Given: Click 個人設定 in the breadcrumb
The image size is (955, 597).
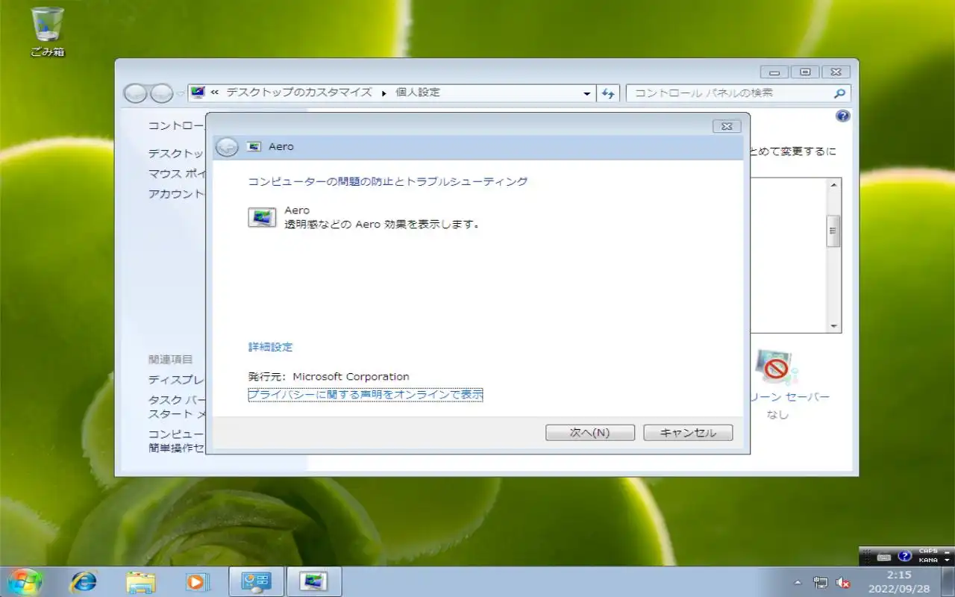Looking at the screenshot, I should click(x=418, y=93).
